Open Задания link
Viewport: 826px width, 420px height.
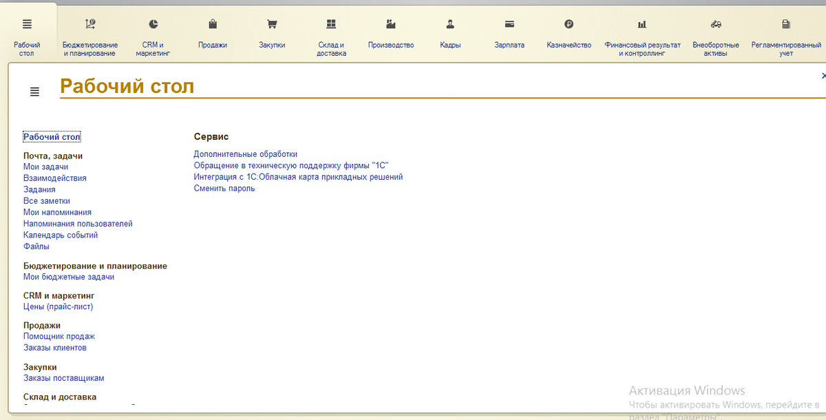39,189
